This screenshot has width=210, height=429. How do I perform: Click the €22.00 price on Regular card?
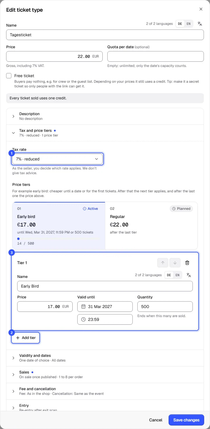coord(119,225)
